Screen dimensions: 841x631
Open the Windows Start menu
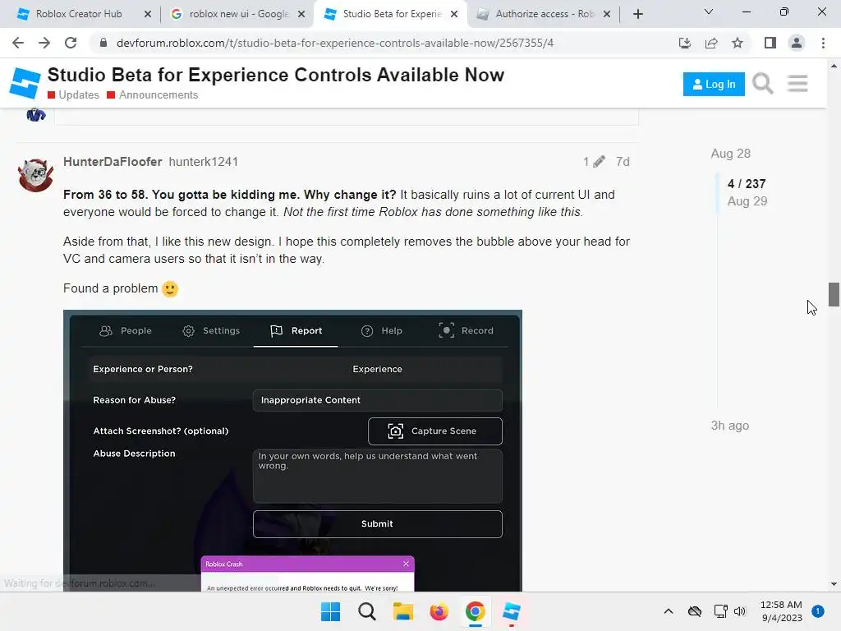[x=330, y=611]
